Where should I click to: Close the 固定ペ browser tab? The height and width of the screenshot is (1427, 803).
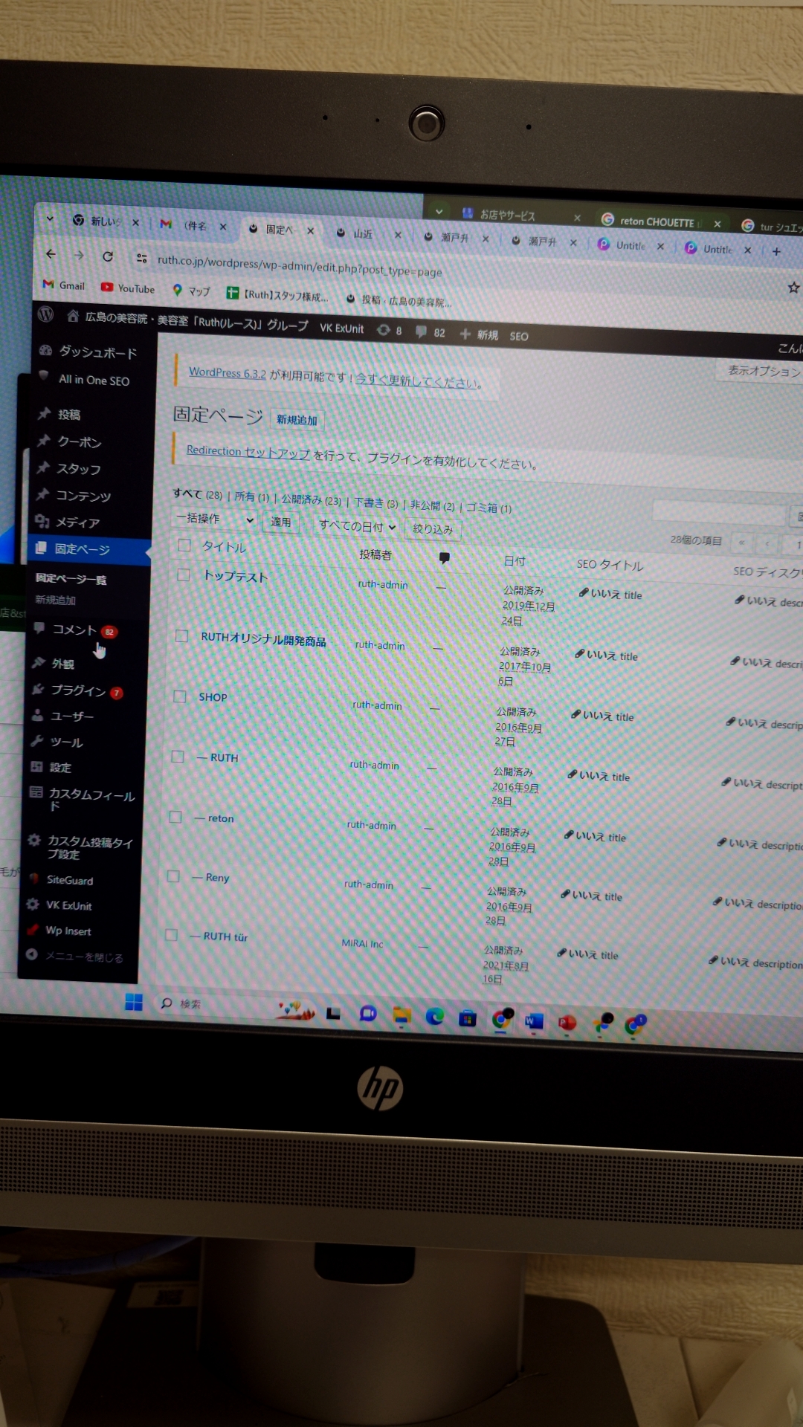311,231
